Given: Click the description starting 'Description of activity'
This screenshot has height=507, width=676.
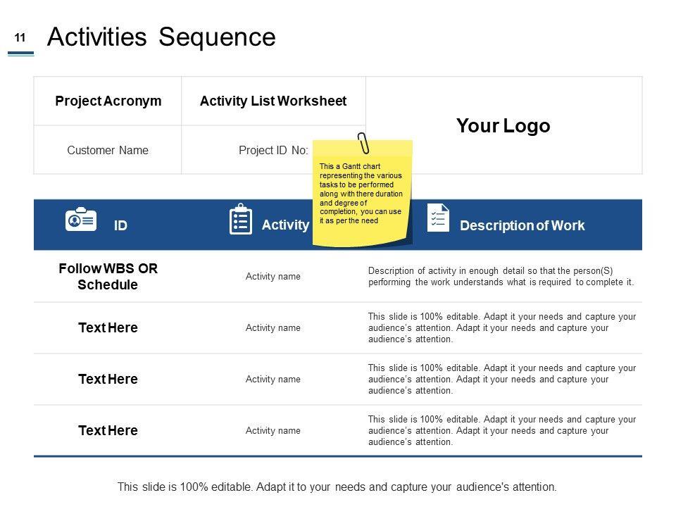Looking at the screenshot, I should pos(501,277).
